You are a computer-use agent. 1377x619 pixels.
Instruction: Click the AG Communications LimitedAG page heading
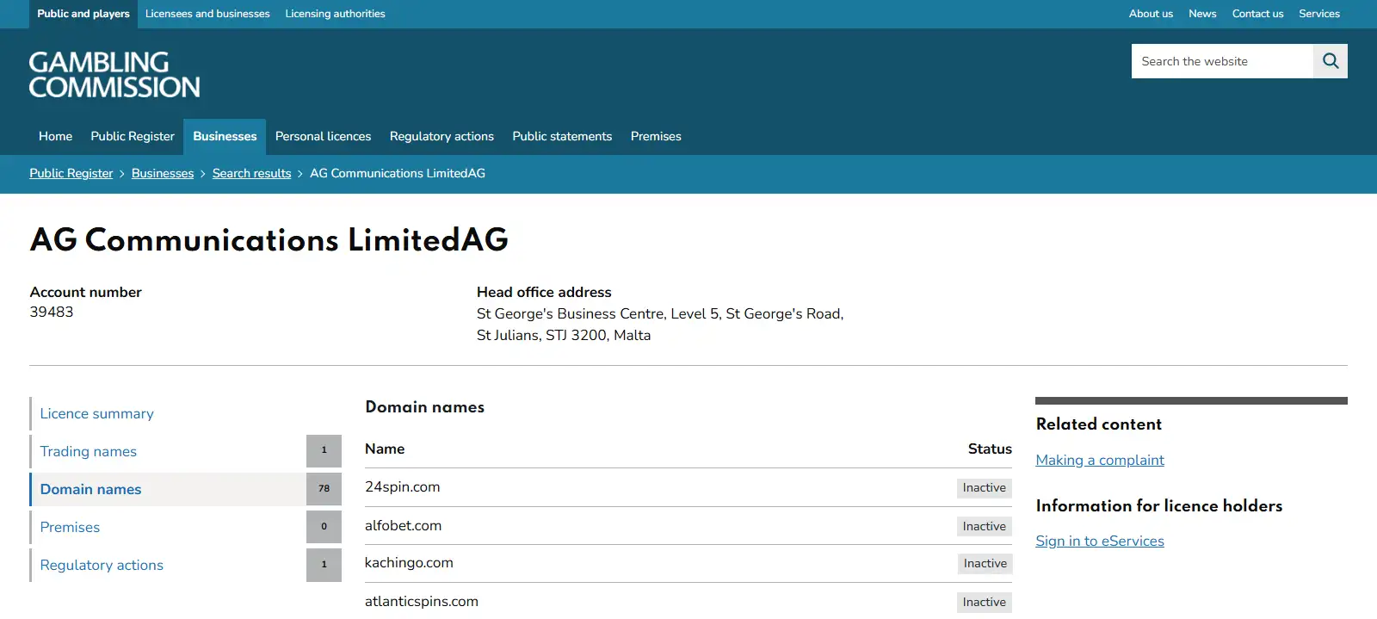[269, 240]
